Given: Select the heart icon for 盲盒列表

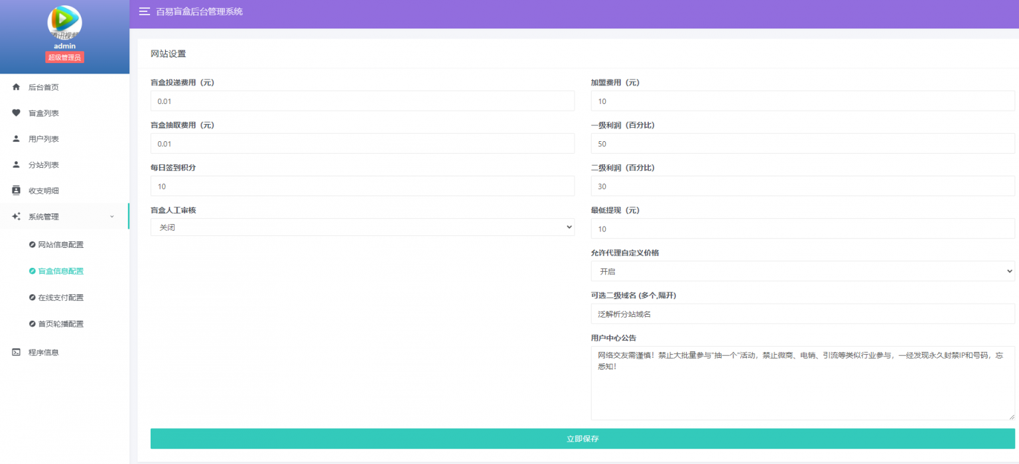Looking at the screenshot, I should [x=16, y=113].
